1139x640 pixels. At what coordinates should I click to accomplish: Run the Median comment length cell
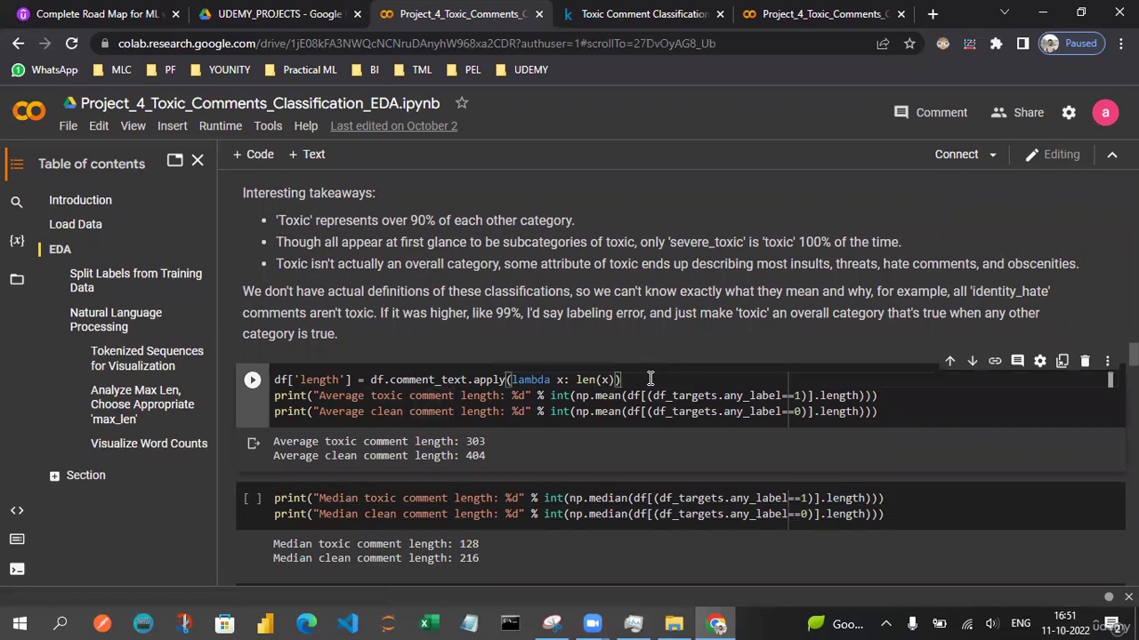(253, 498)
